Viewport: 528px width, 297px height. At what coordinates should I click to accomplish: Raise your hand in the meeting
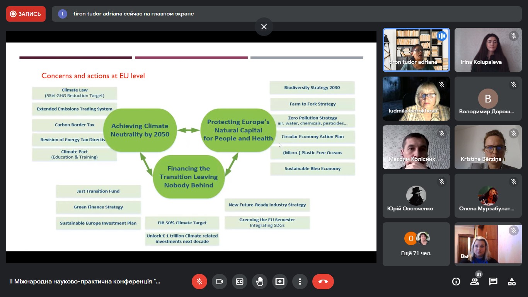(x=260, y=282)
